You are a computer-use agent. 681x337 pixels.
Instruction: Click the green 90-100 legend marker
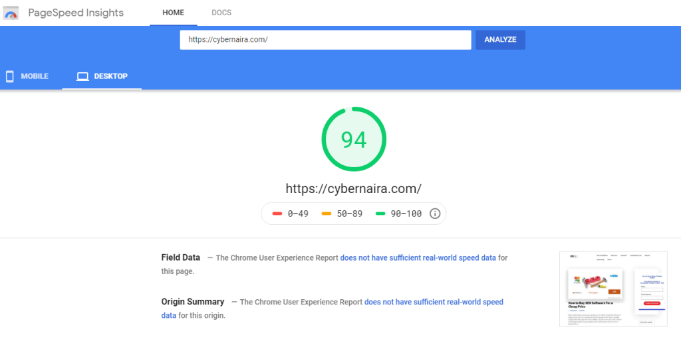(380, 214)
